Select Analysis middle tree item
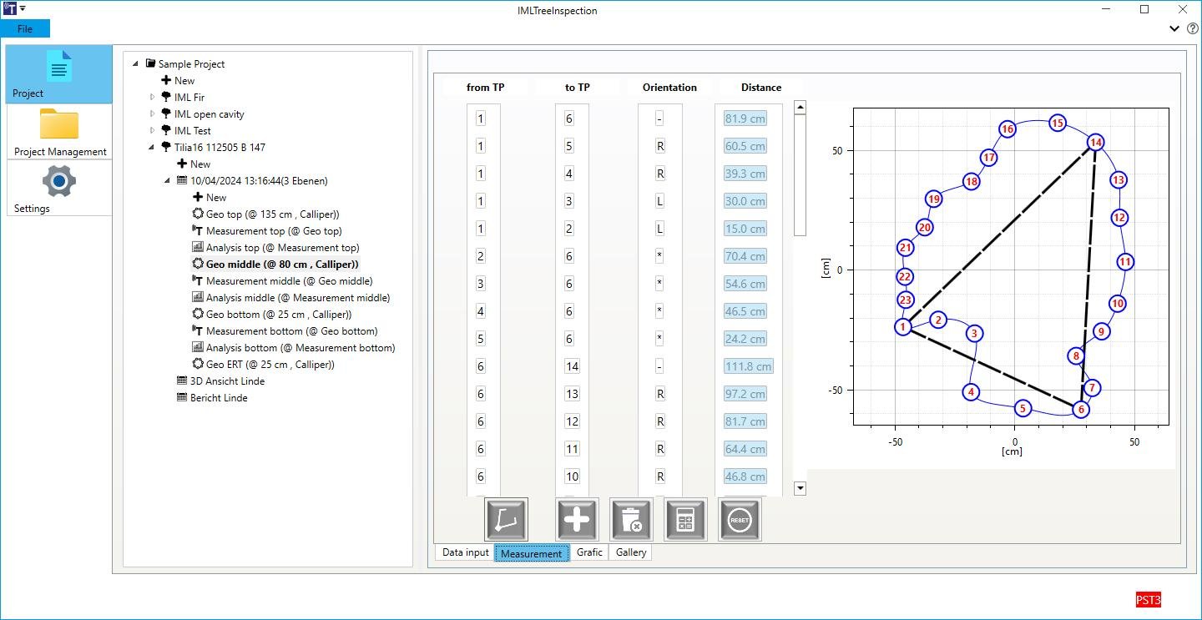Image resolution: width=1202 pixels, height=620 pixels. (x=297, y=298)
